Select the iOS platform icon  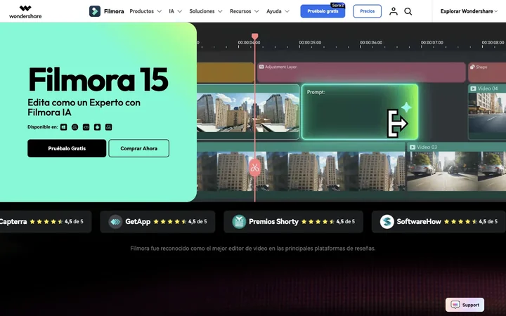tap(86, 127)
